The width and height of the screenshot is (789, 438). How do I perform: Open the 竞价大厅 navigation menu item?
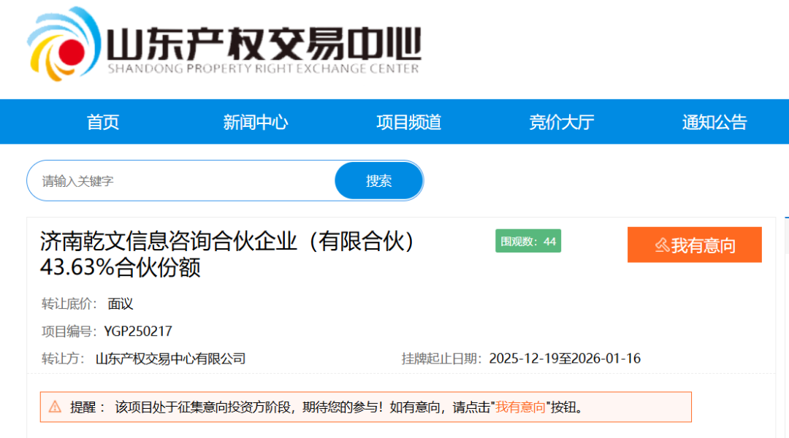click(x=561, y=122)
